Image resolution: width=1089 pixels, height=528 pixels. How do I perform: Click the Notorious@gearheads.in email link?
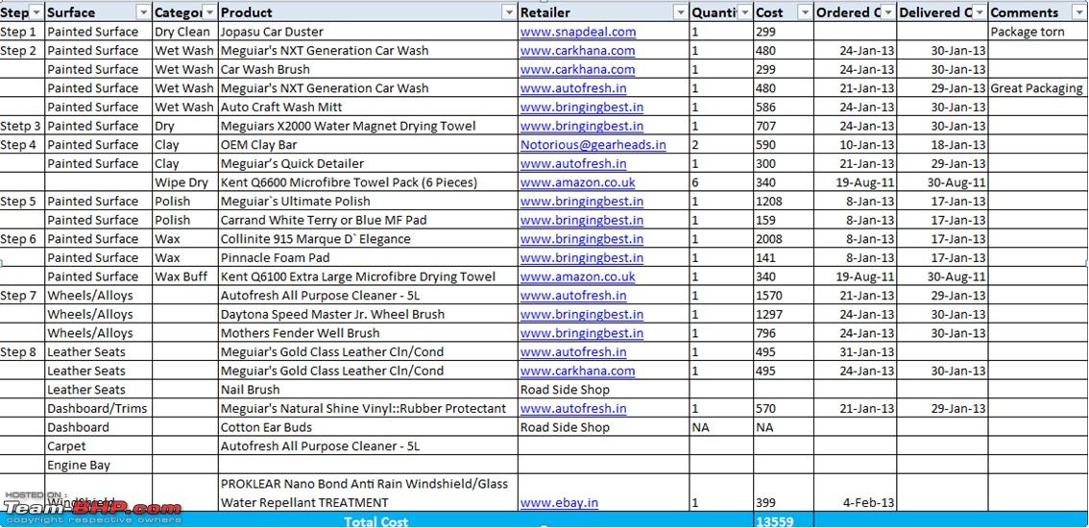click(x=593, y=145)
